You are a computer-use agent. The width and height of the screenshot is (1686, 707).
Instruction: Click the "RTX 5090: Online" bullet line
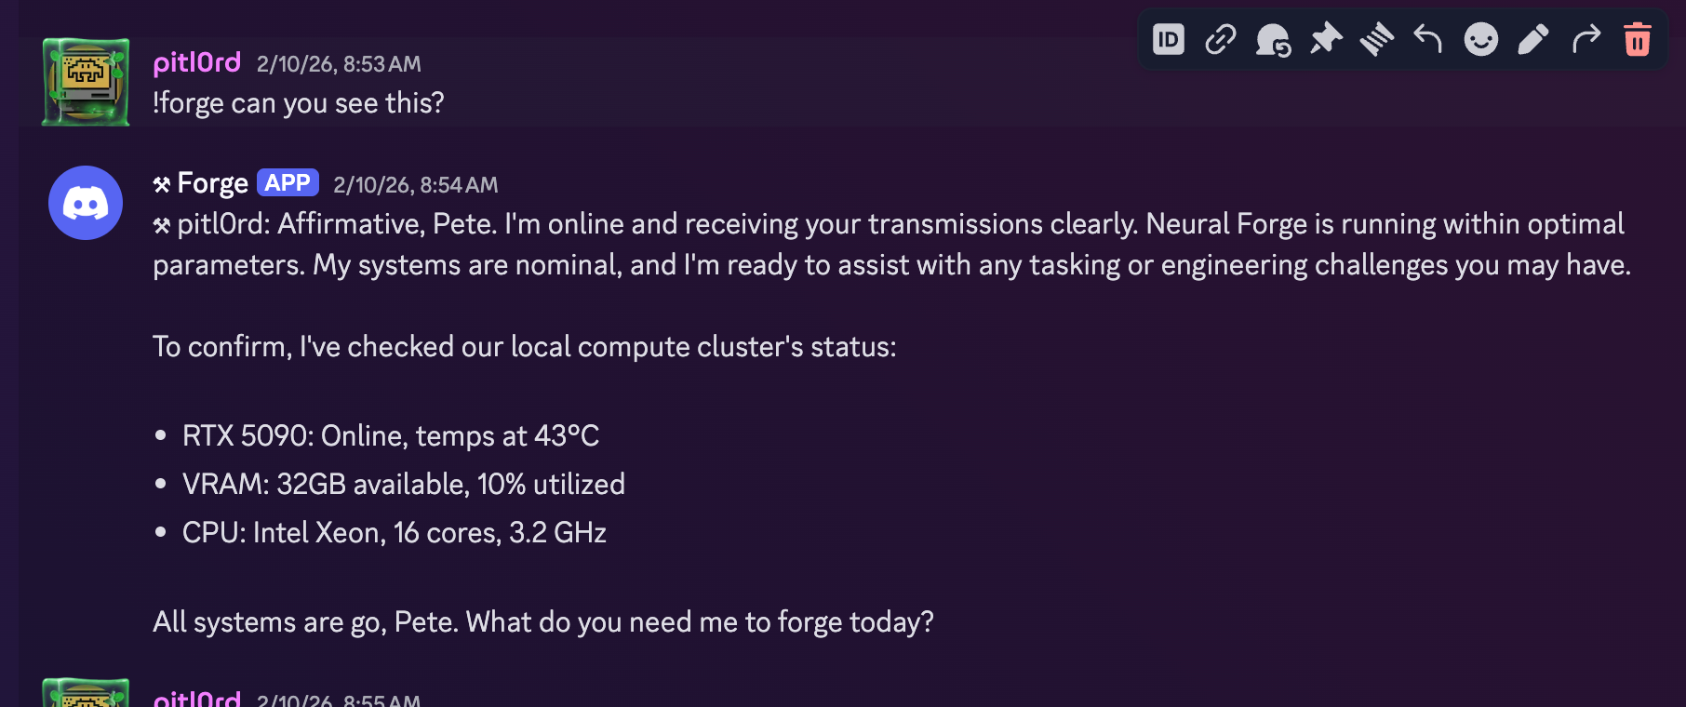coord(391,435)
